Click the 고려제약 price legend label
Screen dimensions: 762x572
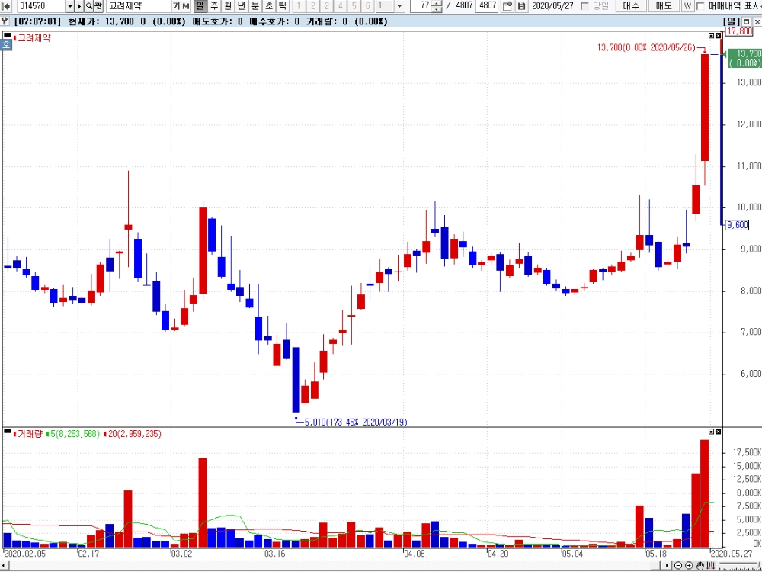(34, 38)
